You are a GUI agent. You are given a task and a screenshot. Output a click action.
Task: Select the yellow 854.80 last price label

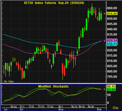tap(112, 14)
